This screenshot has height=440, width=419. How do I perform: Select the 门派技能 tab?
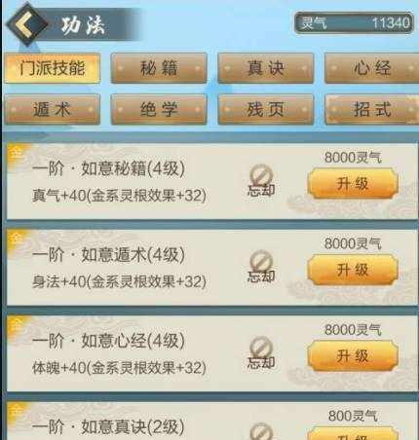53,68
